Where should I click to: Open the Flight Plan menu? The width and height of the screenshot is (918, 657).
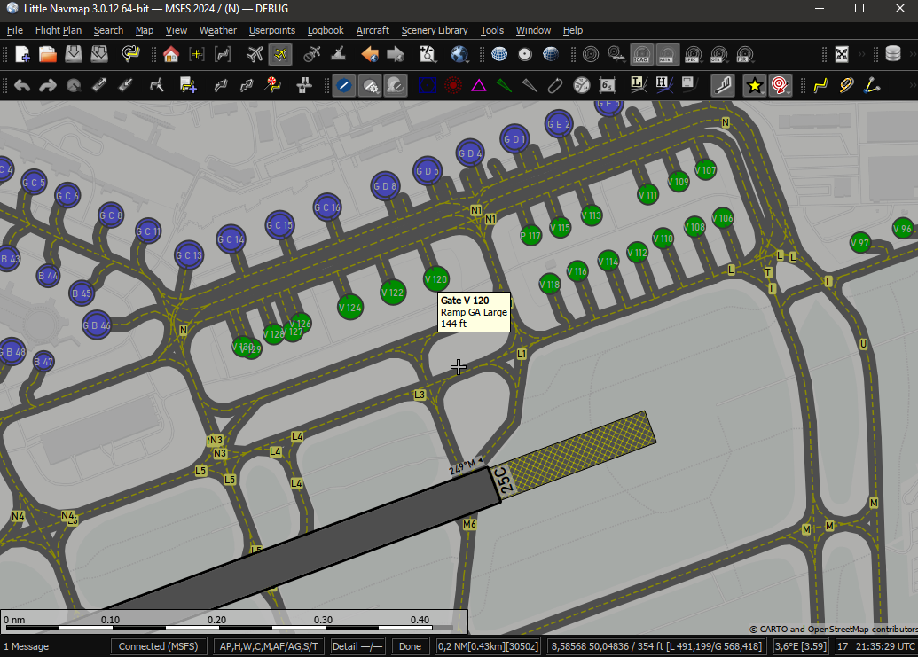coord(58,30)
